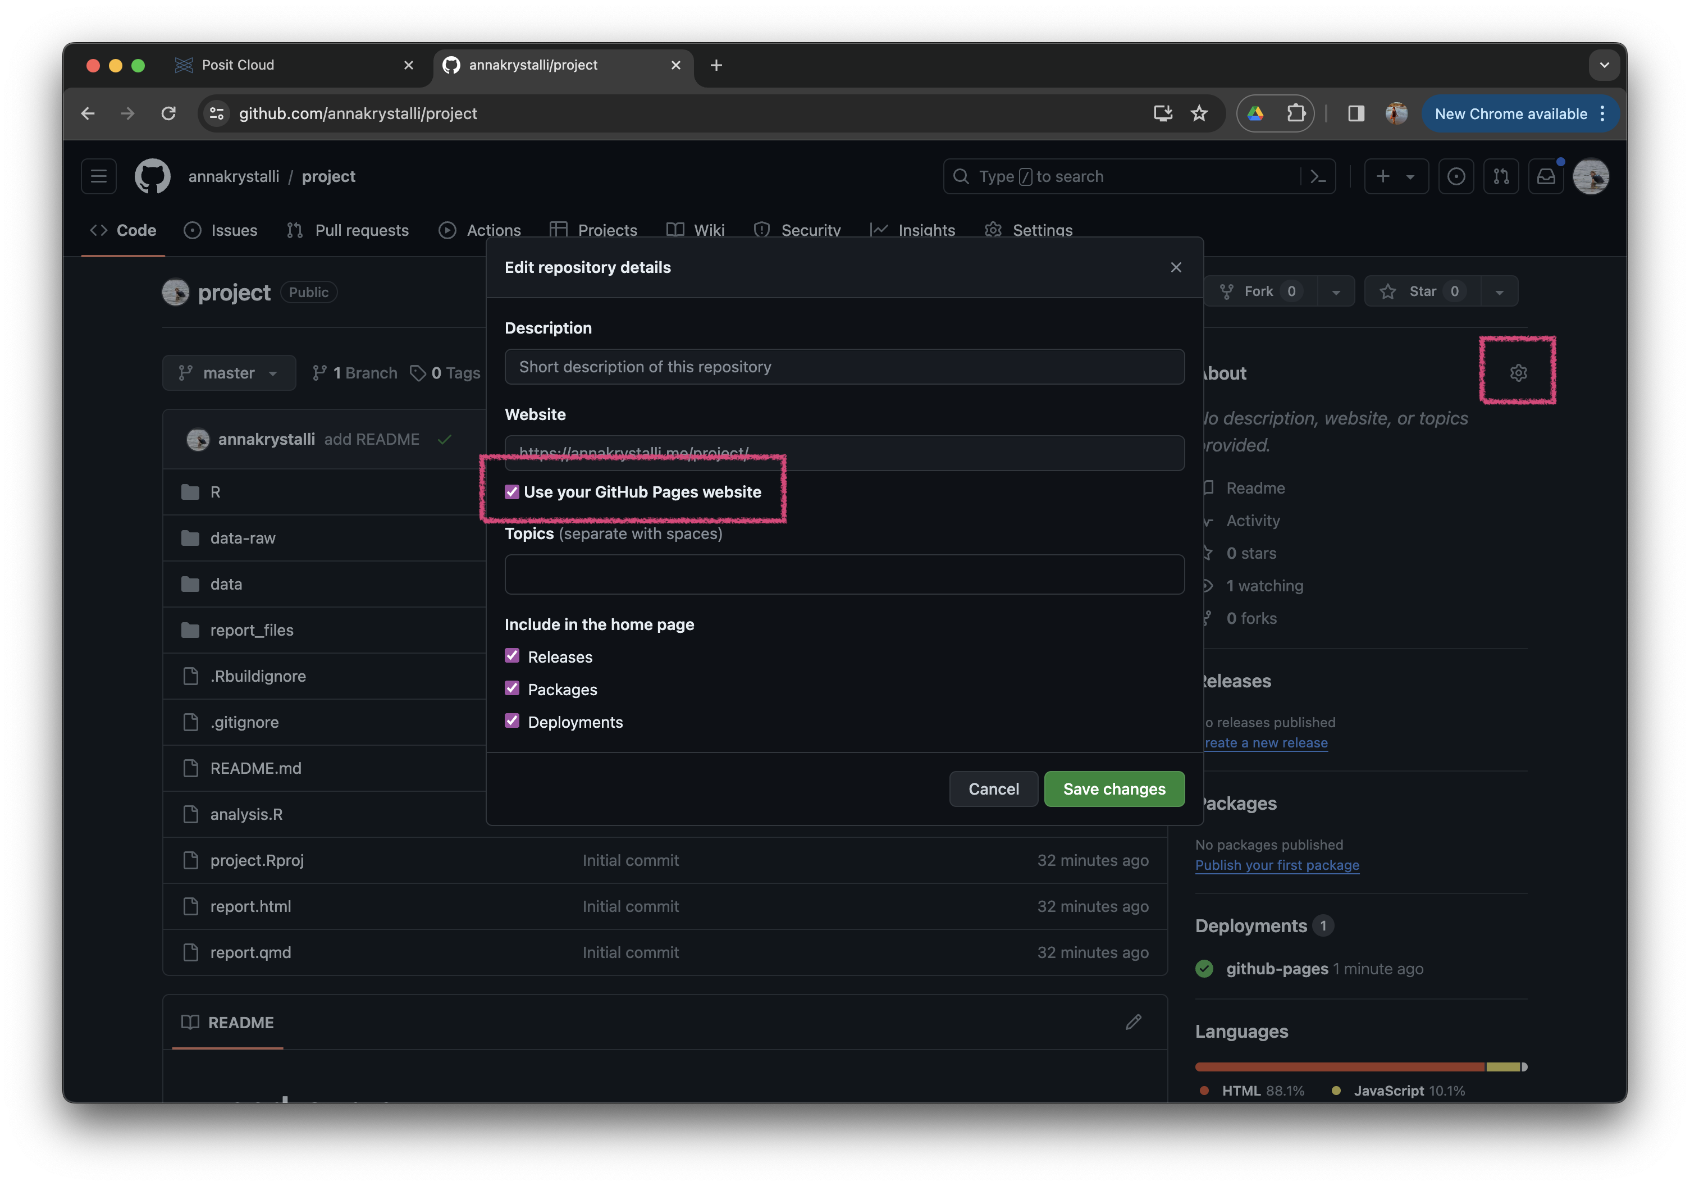Open the README.md file
The image size is (1690, 1186).
(x=255, y=768)
